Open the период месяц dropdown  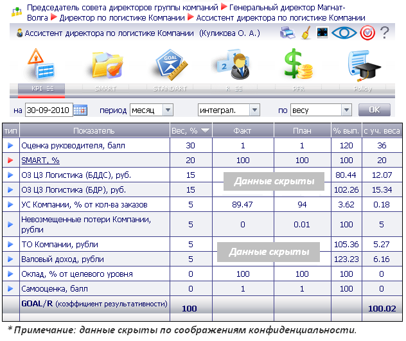pos(152,110)
